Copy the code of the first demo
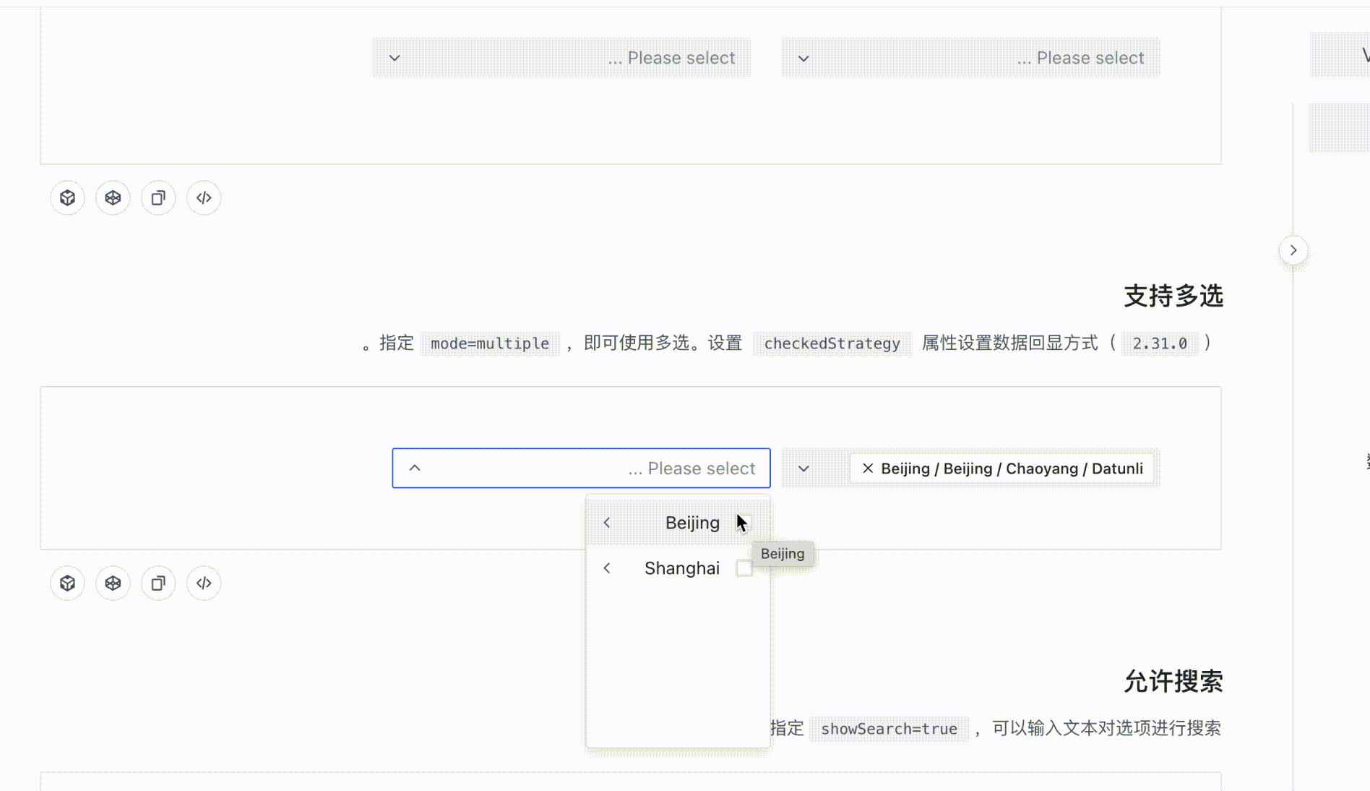Image resolution: width=1370 pixels, height=791 pixels. (158, 197)
